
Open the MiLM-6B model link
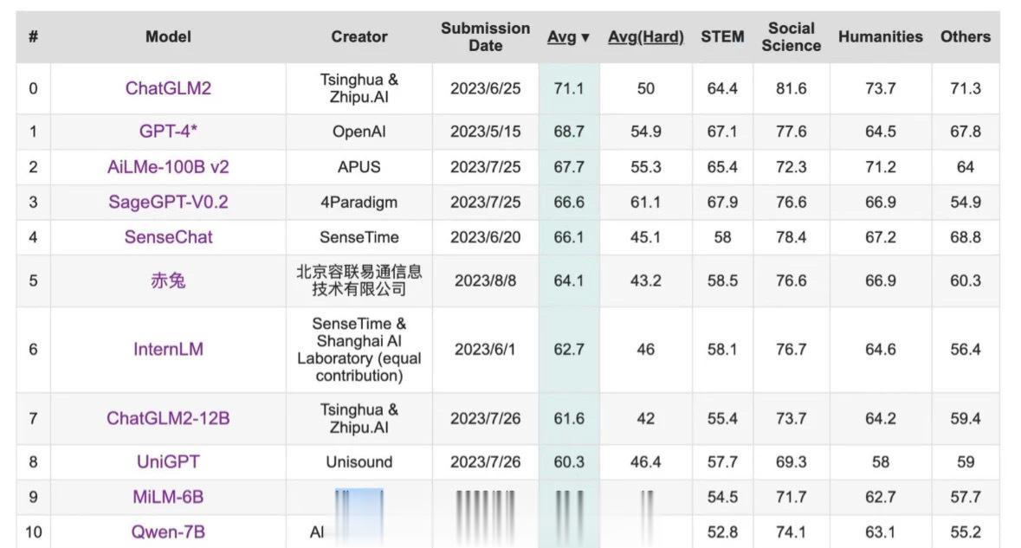(x=167, y=496)
